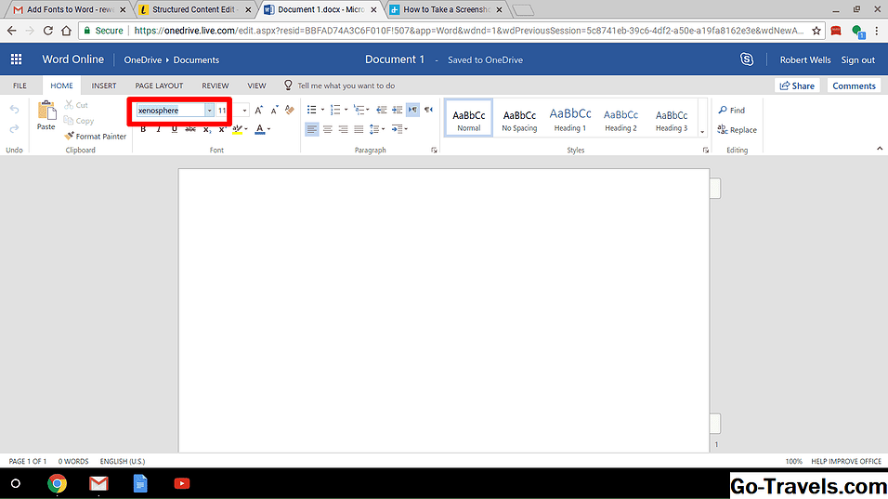Open the PAGE LAYOUT tab

click(x=159, y=85)
